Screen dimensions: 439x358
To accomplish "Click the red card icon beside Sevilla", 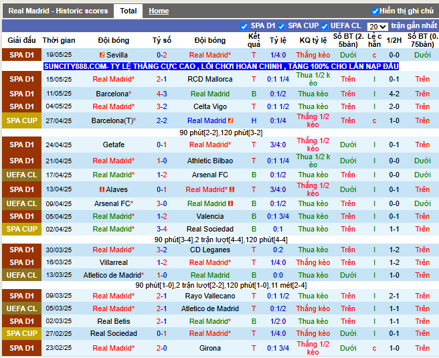I will [x=102, y=55].
